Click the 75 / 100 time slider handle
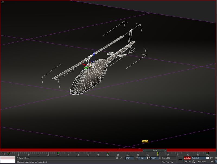 tap(155, 150)
